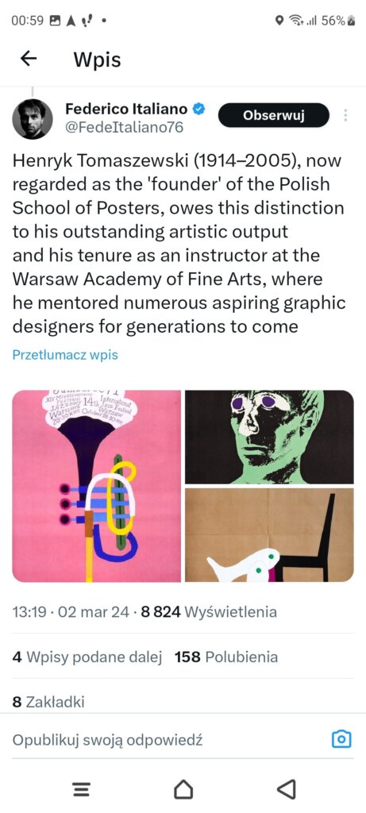
Task: Tap the reply field Opublikuj swoją odpowiedź
Action: point(107,740)
